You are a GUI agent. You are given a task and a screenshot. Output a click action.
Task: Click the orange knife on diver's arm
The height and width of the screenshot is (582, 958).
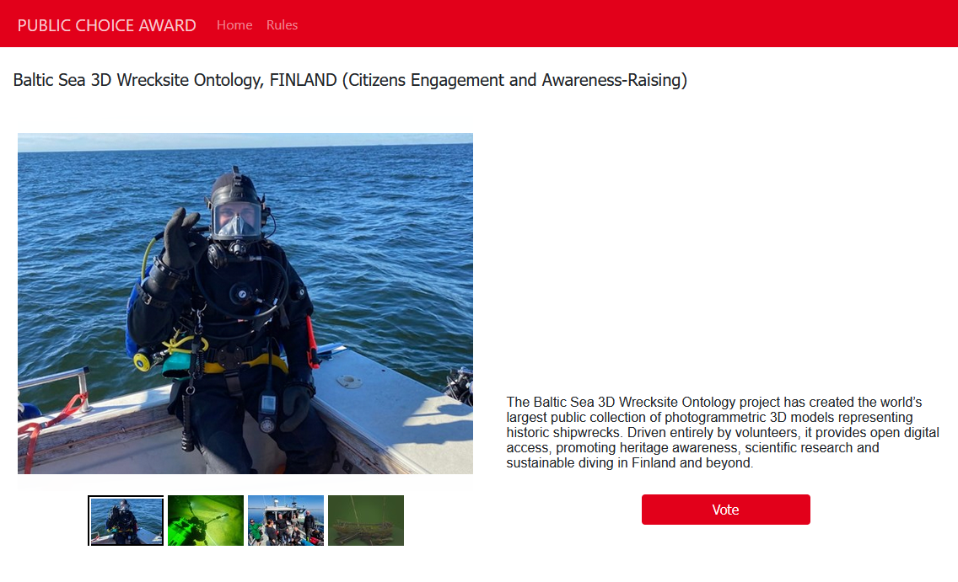coord(311,342)
